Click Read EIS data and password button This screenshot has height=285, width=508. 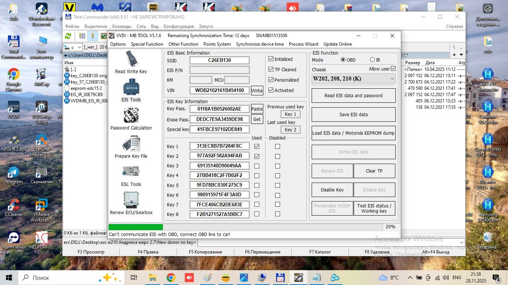353,95
